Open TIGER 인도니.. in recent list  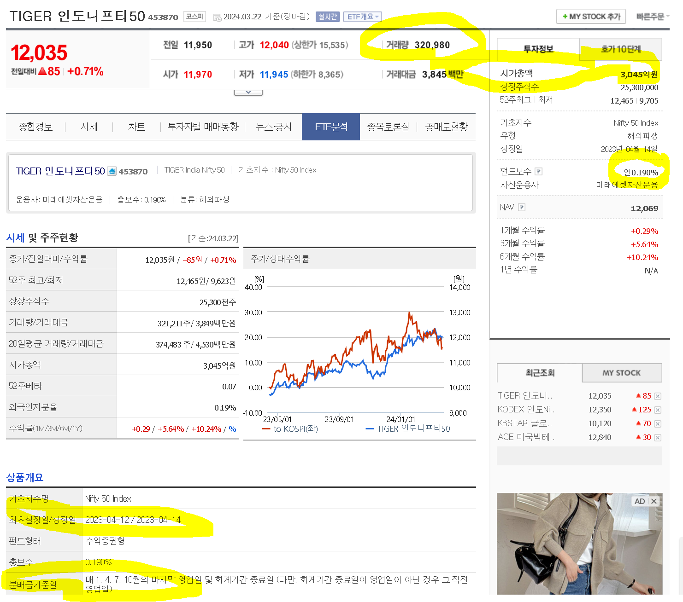525,396
